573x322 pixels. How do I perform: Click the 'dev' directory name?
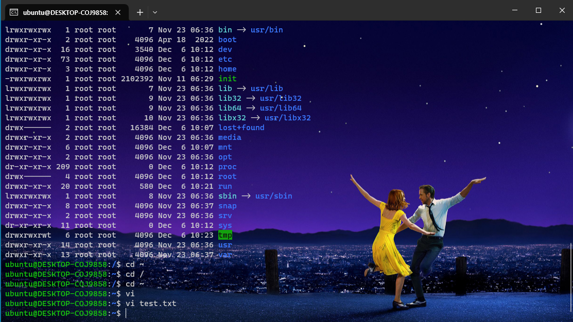pos(225,49)
